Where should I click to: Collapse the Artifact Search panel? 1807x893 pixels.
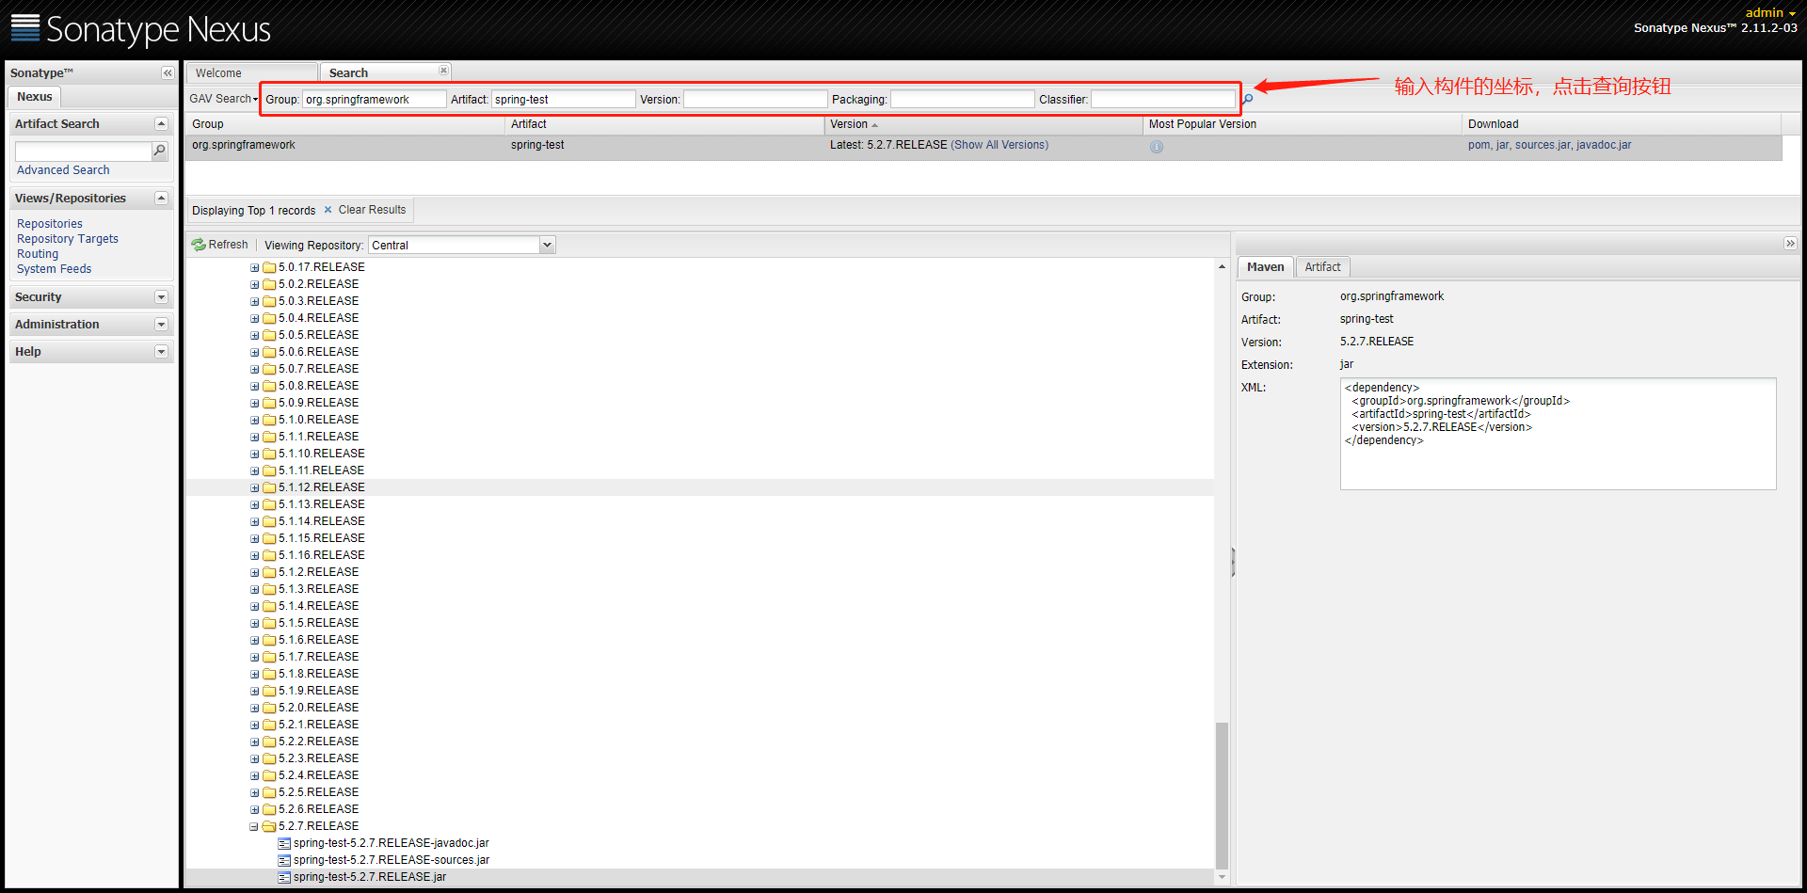click(x=161, y=123)
